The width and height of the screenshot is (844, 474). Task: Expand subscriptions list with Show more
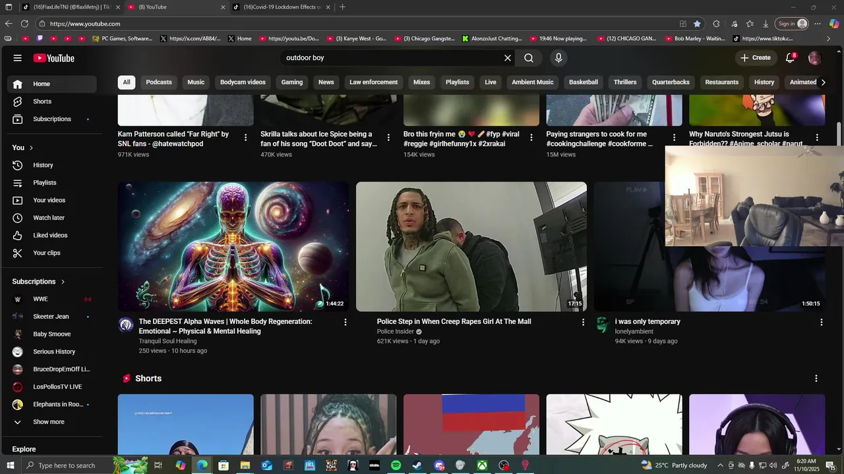click(52, 422)
